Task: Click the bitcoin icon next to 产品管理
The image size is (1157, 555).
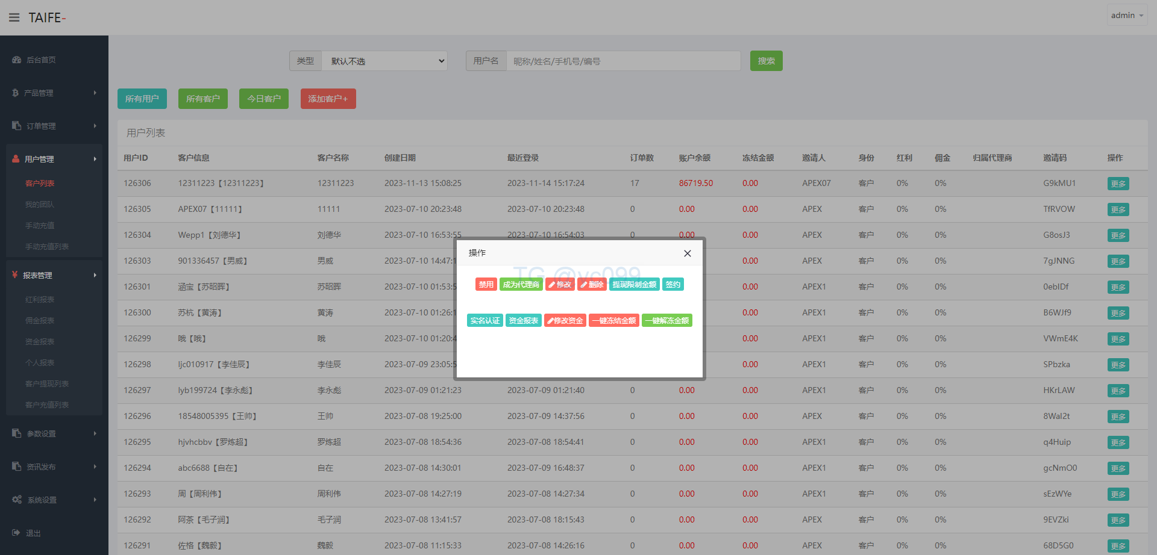Action: click(x=15, y=93)
